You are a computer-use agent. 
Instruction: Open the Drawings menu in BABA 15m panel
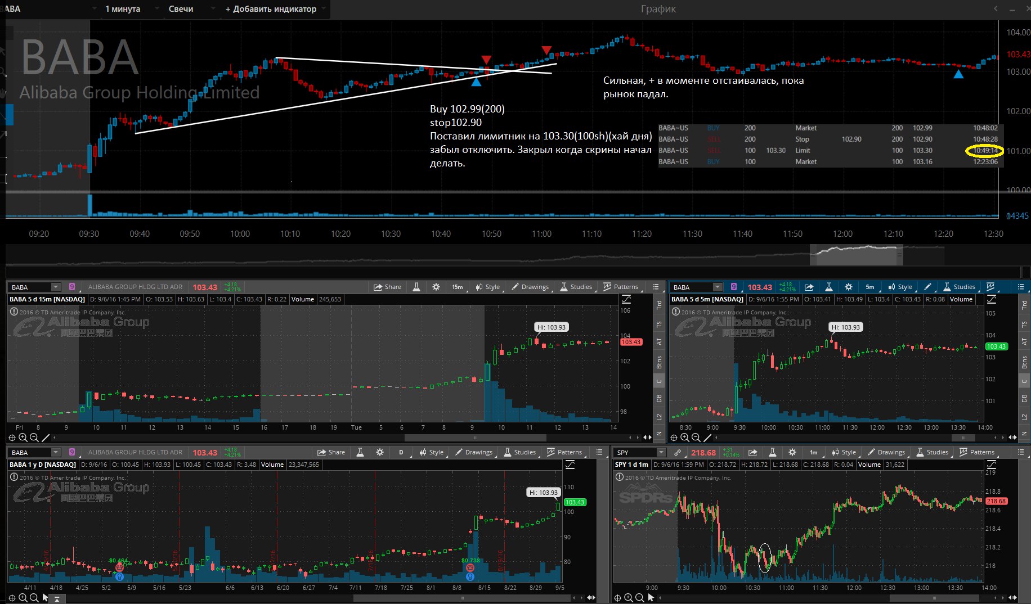tap(530, 287)
